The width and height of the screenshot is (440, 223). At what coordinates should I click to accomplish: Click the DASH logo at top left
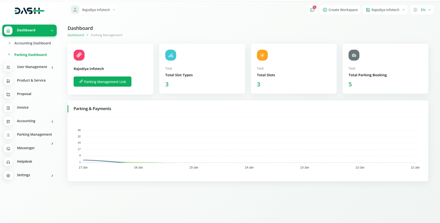coord(29,11)
